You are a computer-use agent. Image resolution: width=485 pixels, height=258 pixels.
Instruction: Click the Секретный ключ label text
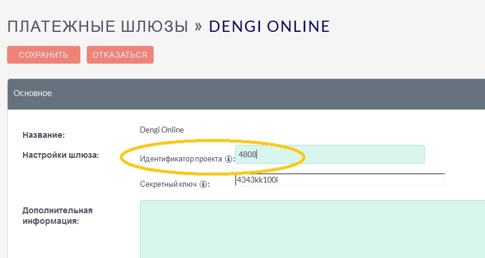point(168,184)
